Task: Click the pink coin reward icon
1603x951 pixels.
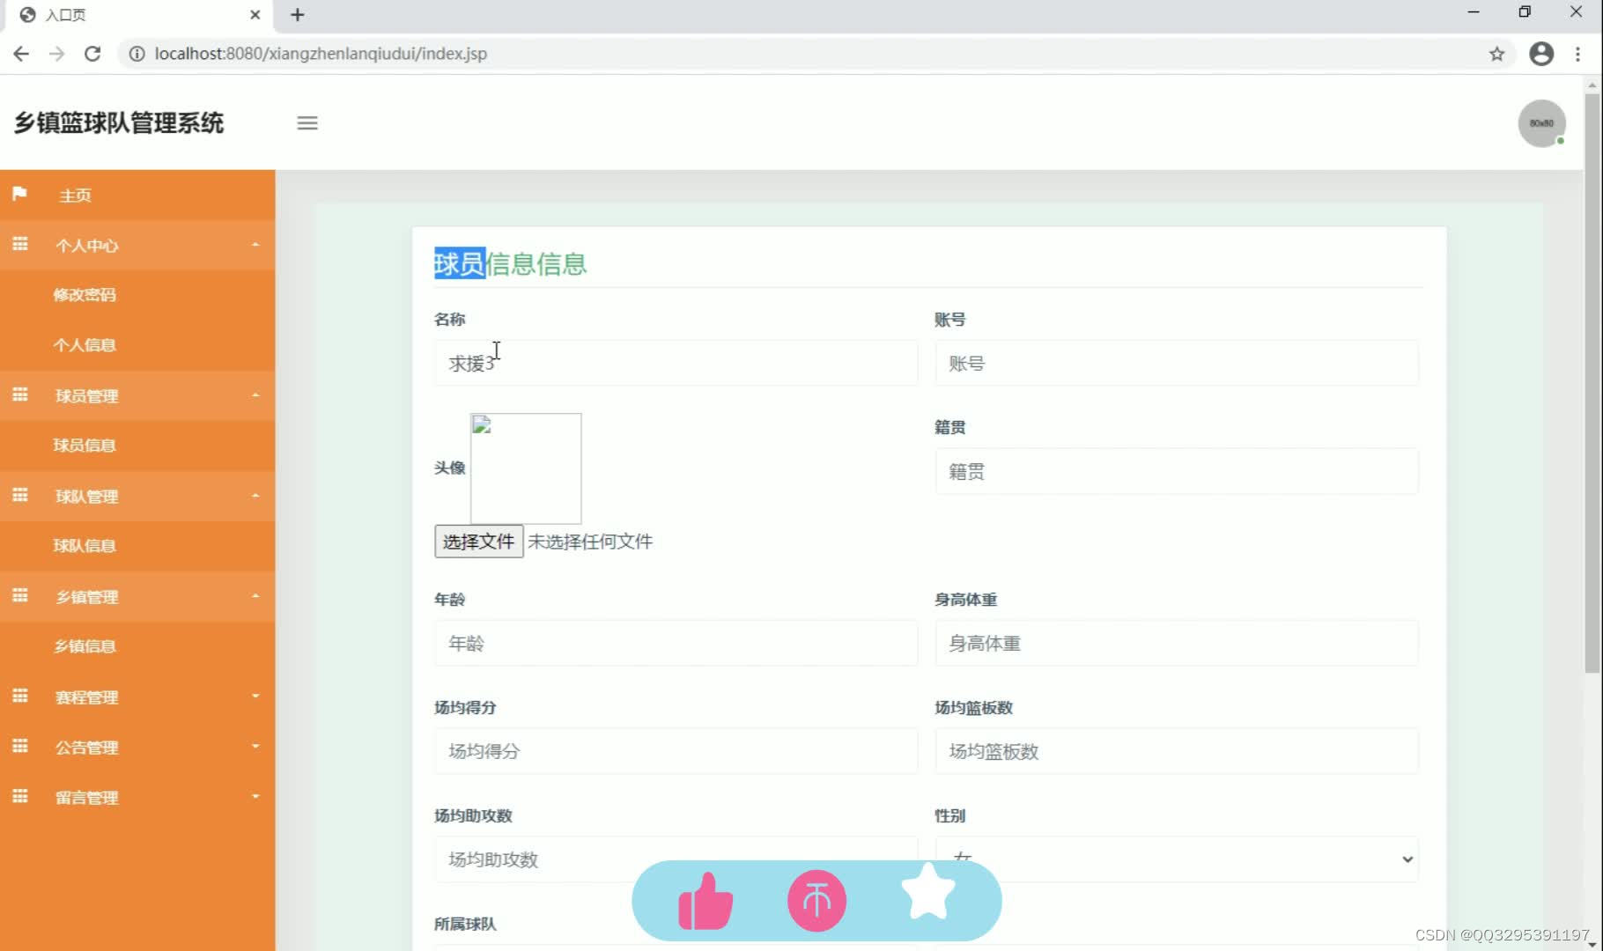Action: (x=816, y=901)
